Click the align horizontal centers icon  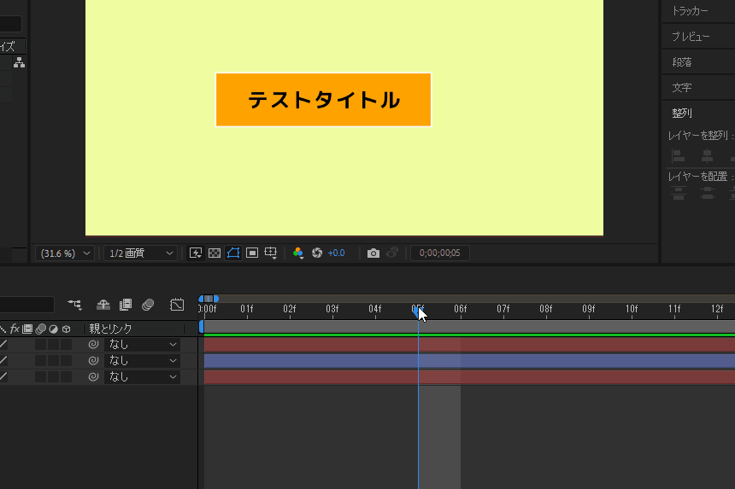point(707,156)
